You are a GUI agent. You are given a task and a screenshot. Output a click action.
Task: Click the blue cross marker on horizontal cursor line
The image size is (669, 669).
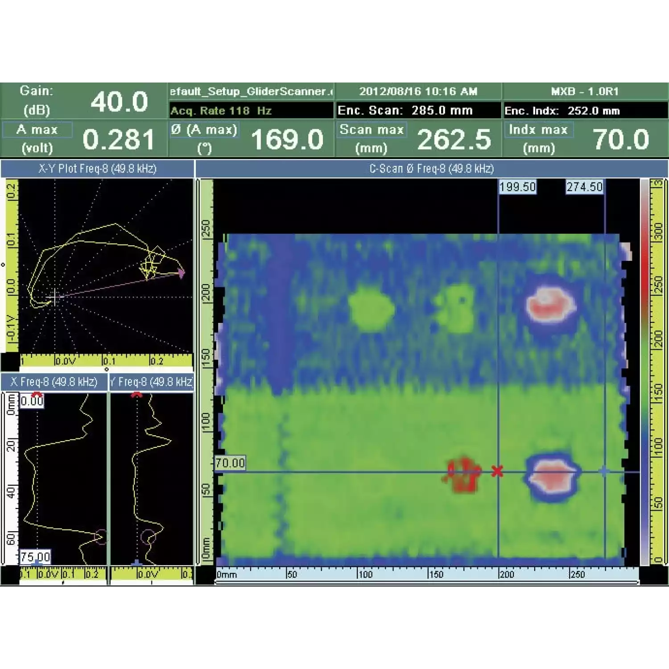(604, 471)
